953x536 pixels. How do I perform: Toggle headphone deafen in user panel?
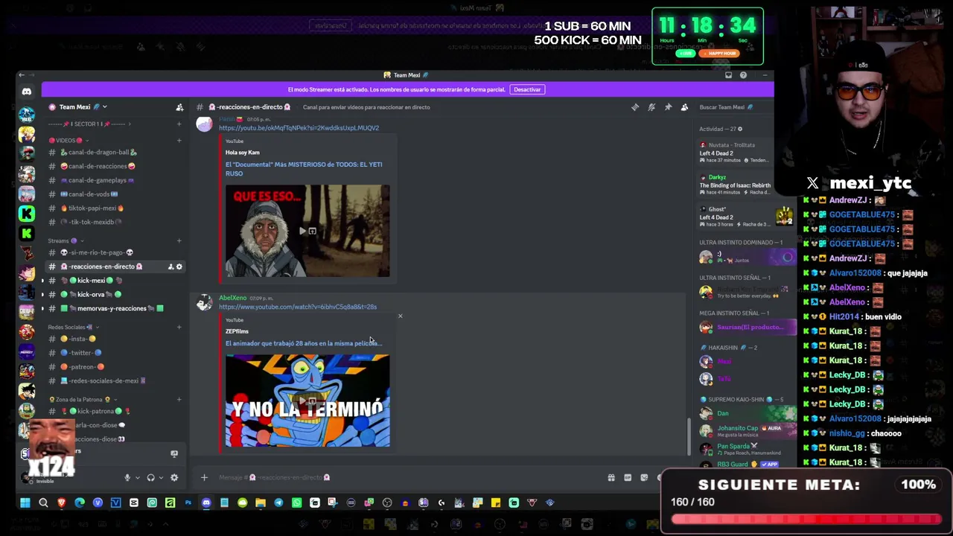point(150,478)
